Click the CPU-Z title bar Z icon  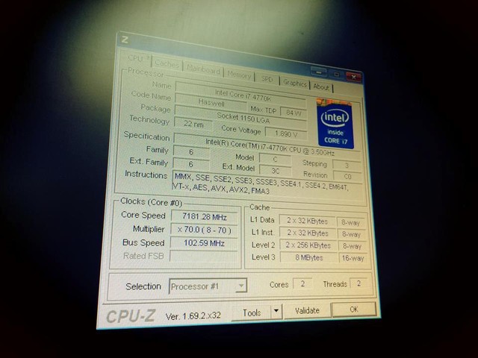[125, 40]
